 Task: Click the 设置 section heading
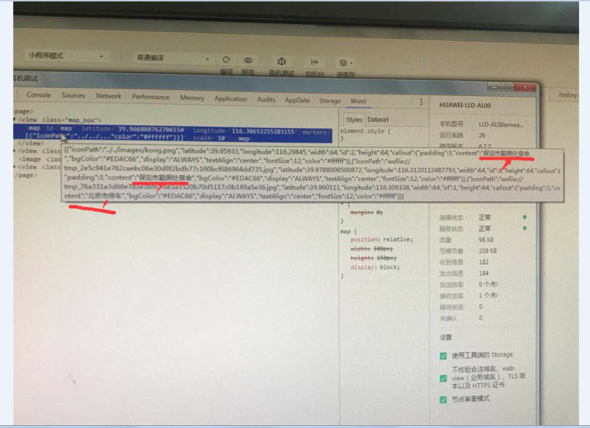pyautogui.click(x=446, y=337)
